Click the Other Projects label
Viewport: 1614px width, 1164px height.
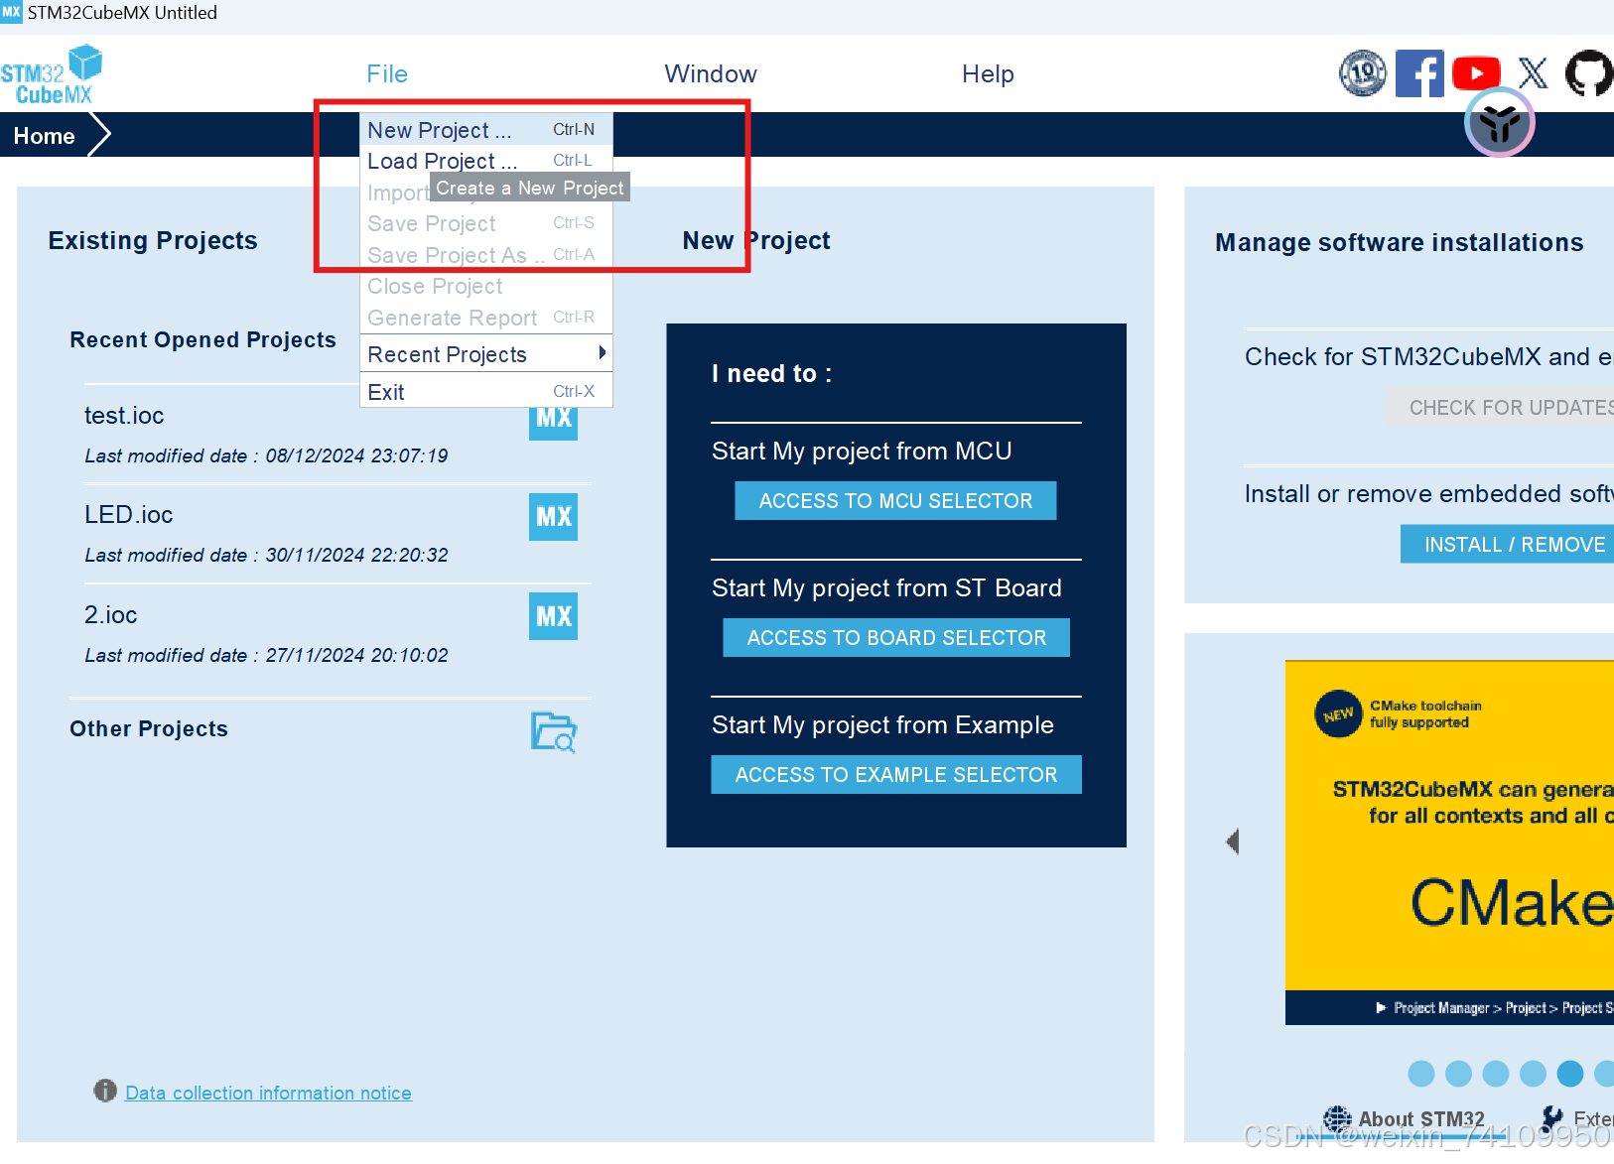[x=149, y=728]
